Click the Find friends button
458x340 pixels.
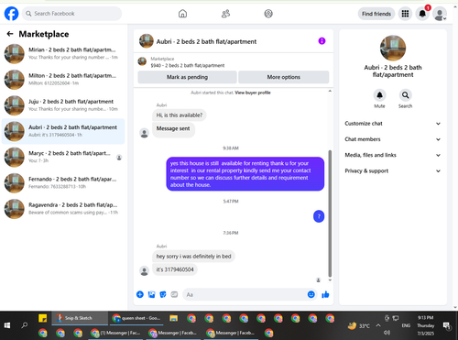(x=376, y=14)
